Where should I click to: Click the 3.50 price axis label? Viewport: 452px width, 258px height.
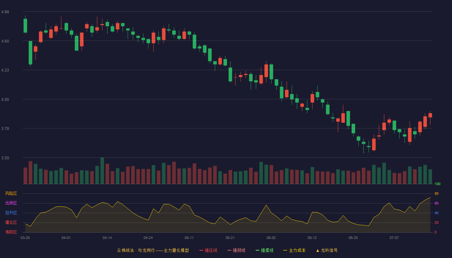(x=5, y=158)
